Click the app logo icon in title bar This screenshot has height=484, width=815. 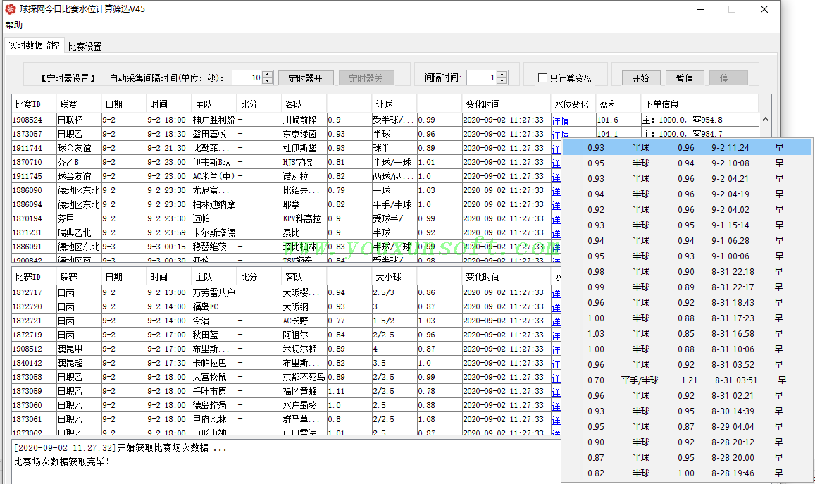(11, 9)
